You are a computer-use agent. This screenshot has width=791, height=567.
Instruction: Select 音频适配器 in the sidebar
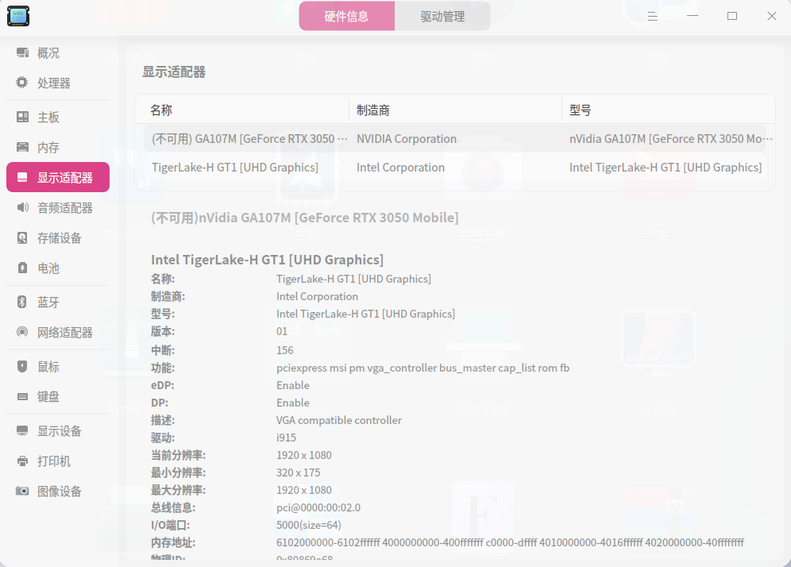(58, 207)
